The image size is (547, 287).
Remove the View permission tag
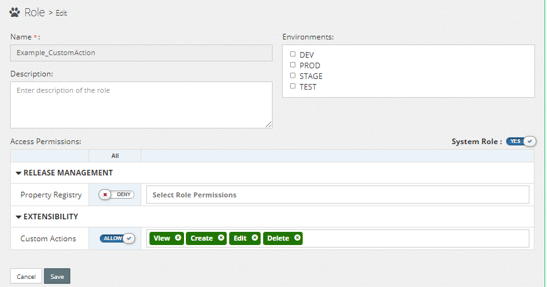(x=178, y=238)
